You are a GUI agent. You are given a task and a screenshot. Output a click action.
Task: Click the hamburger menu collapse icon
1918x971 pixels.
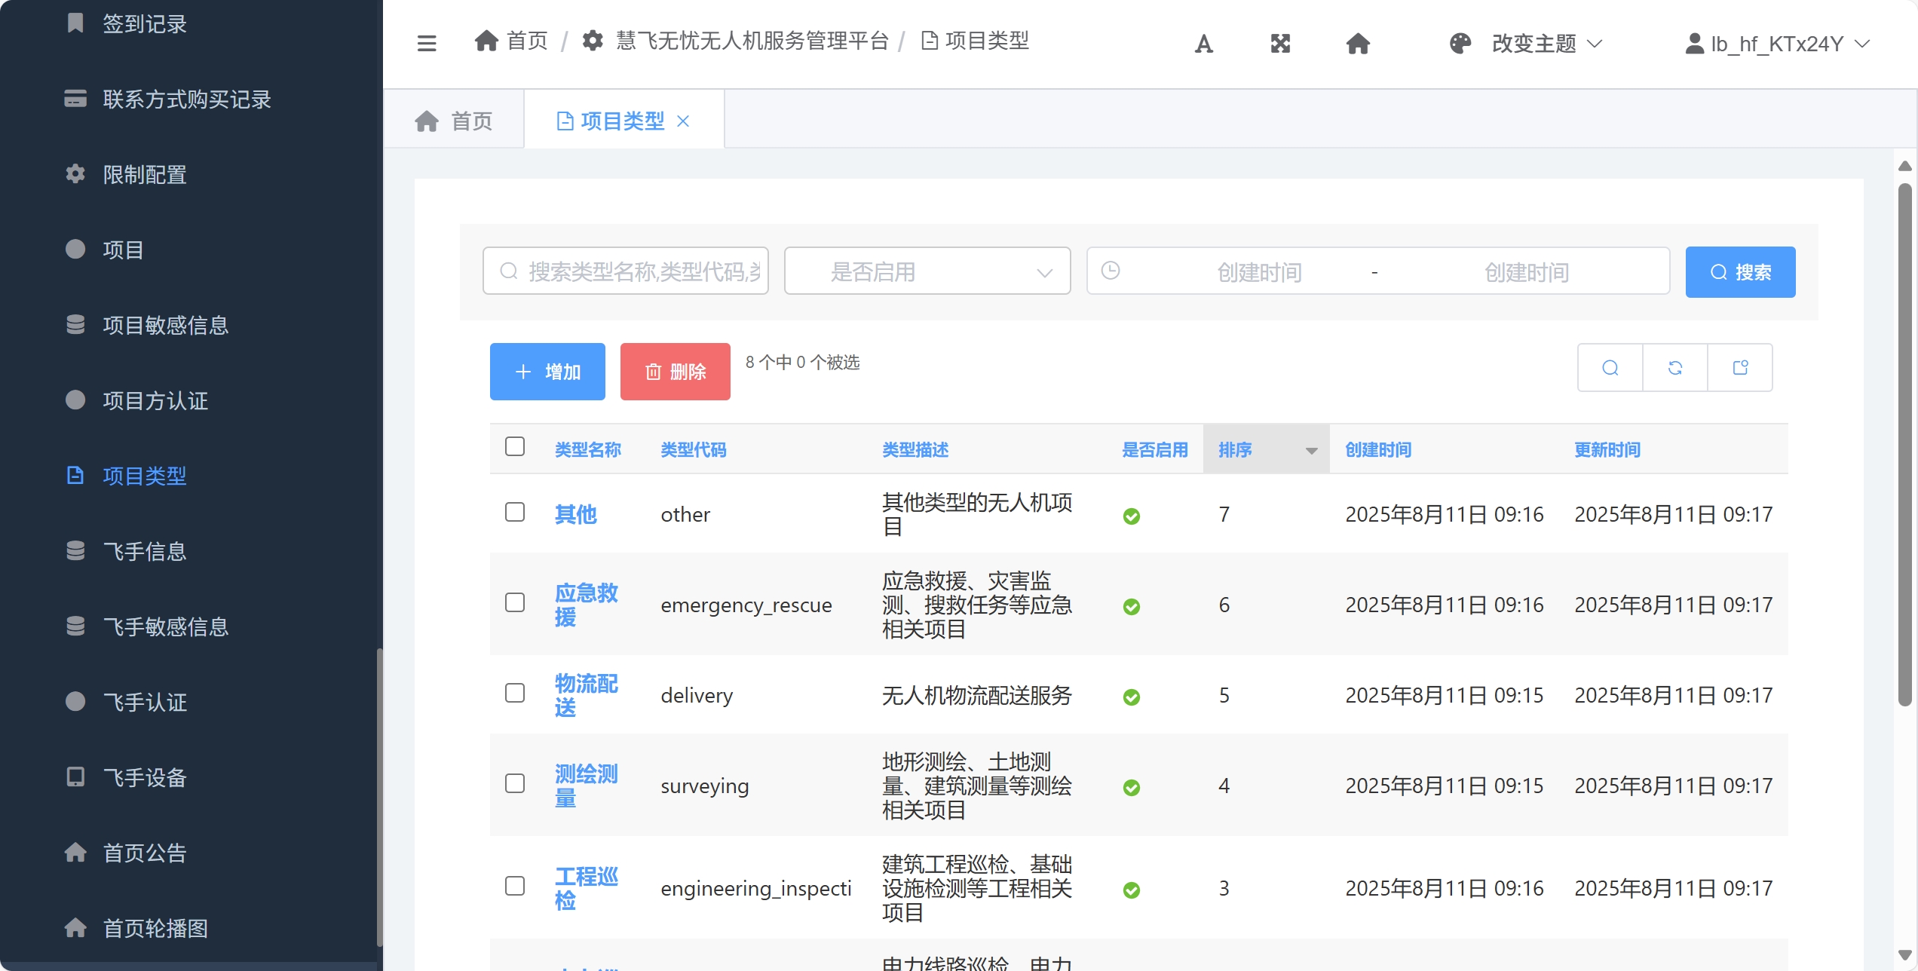(427, 43)
